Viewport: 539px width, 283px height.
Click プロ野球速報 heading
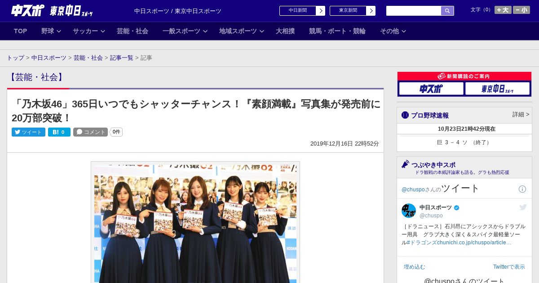click(430, 115)
